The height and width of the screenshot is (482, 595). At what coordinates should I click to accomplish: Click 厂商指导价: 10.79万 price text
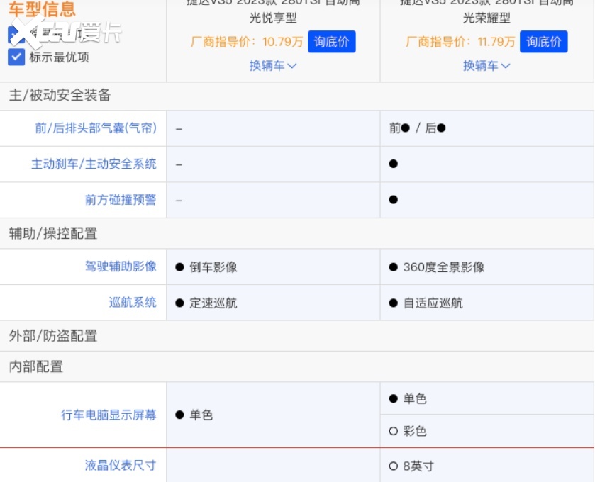pyautogui.click(x=247, y=42)
